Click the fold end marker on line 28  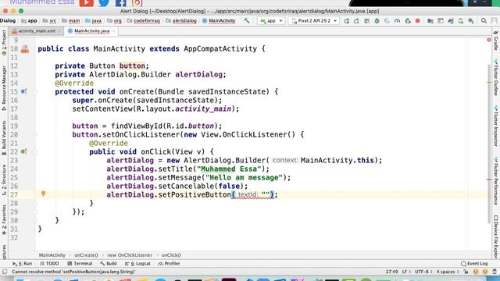[x=35, y=203]
